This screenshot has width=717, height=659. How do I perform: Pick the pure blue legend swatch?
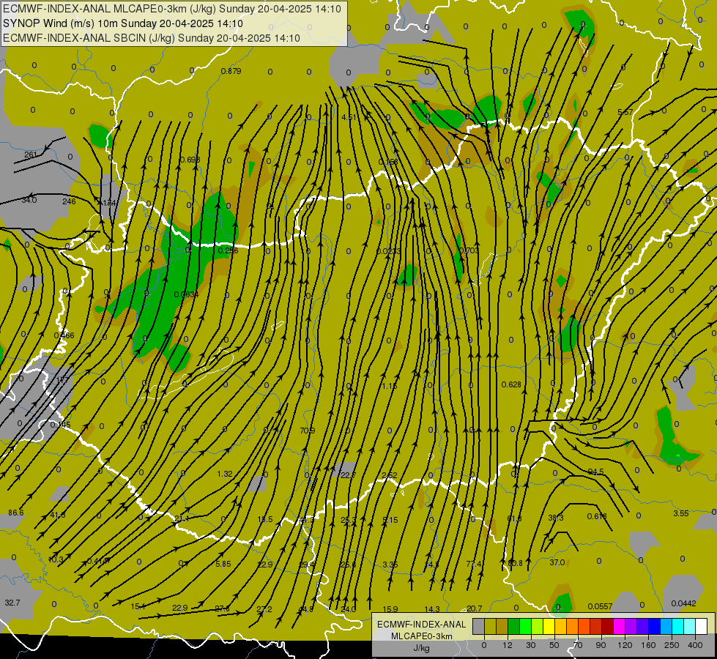pos(654,626)
